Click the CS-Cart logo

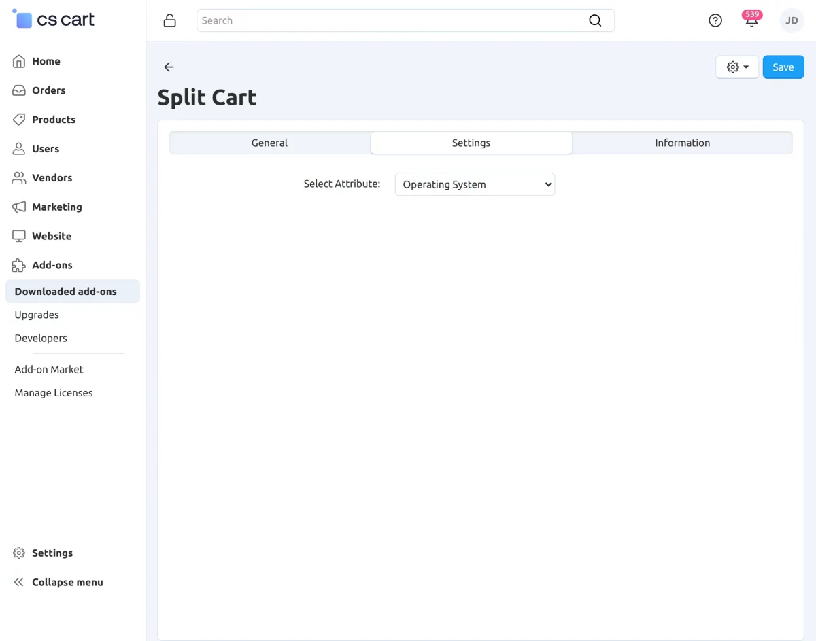point(54,20)
